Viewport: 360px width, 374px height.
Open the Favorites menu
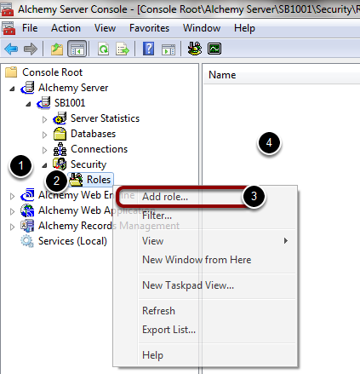pyautogui.click(x=149, y=28)
